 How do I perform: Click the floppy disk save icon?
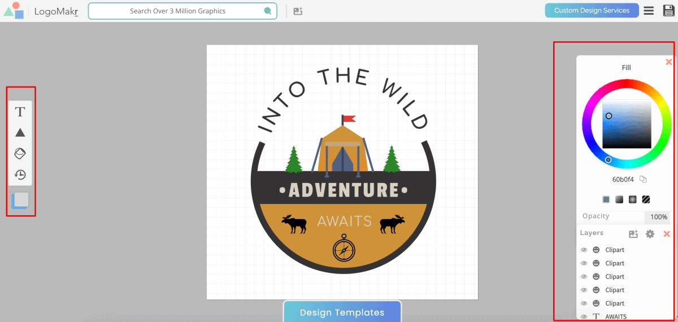click(x=668, y=11)
